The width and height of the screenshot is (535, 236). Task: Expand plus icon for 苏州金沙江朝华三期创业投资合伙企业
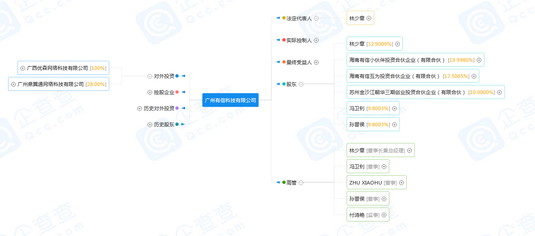point(500,92)
